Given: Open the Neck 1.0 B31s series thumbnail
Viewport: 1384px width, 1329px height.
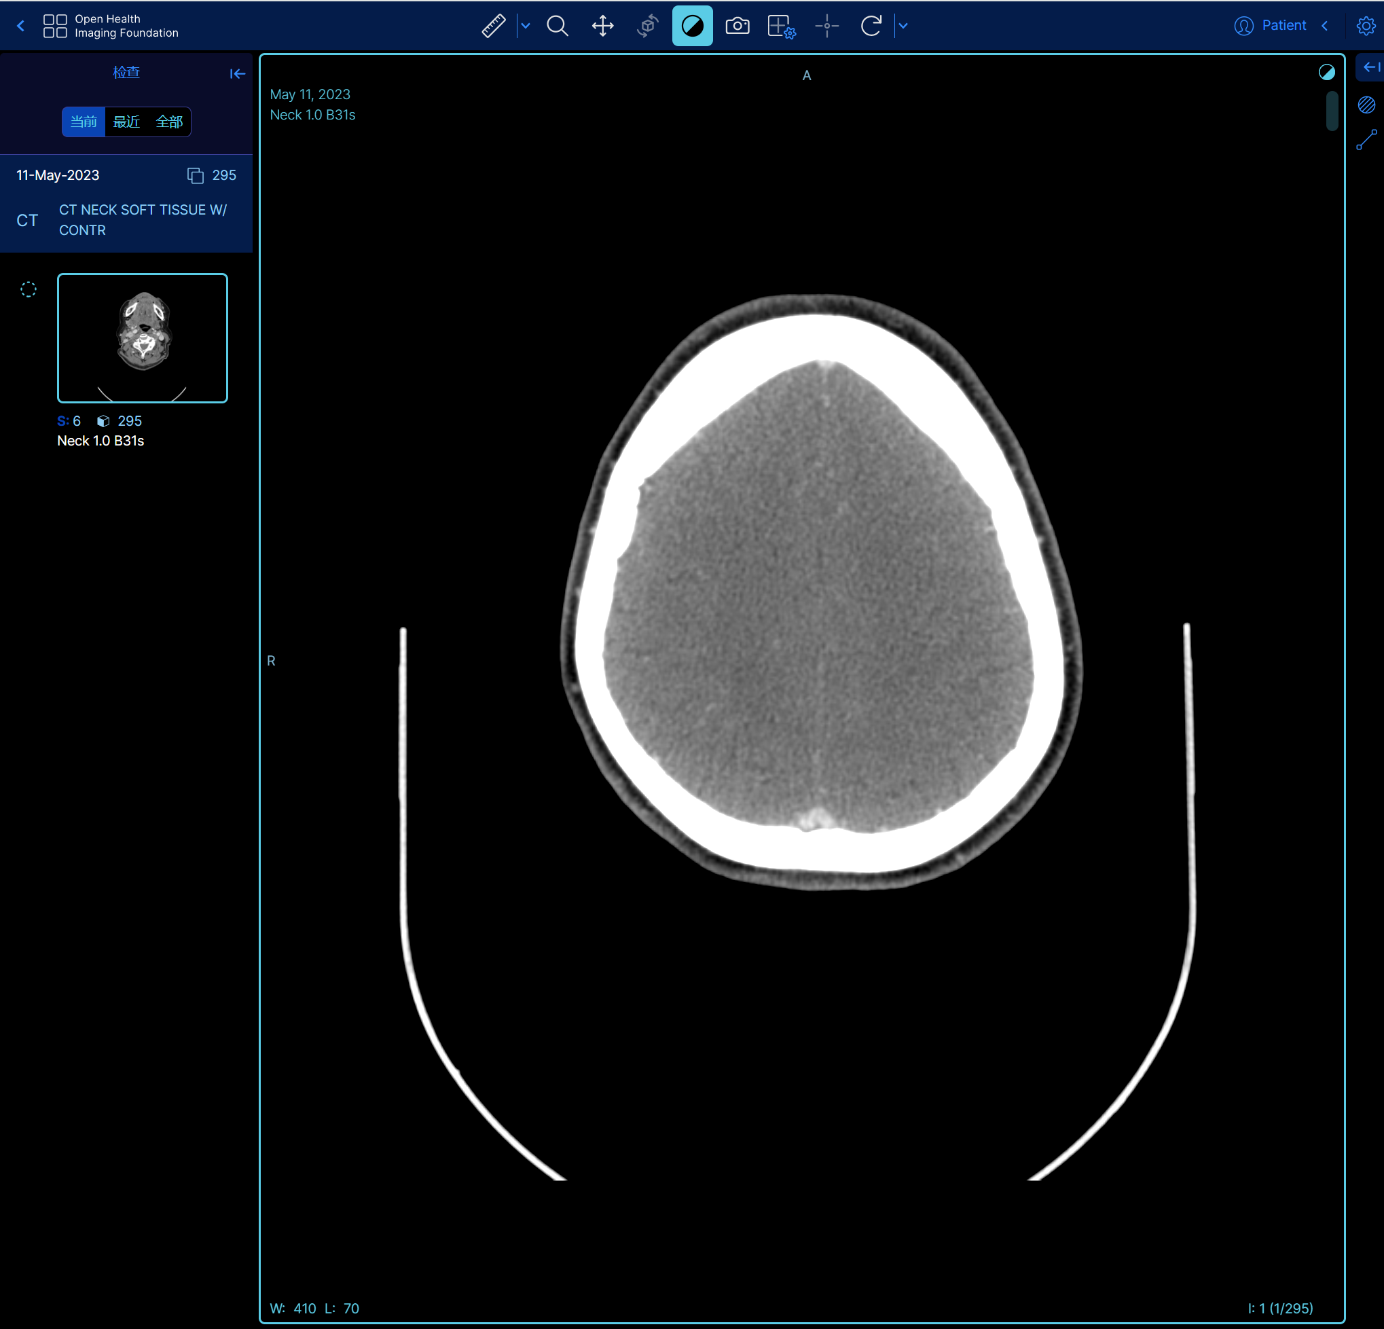Looking at the screenshot, I should coord(143,338).
